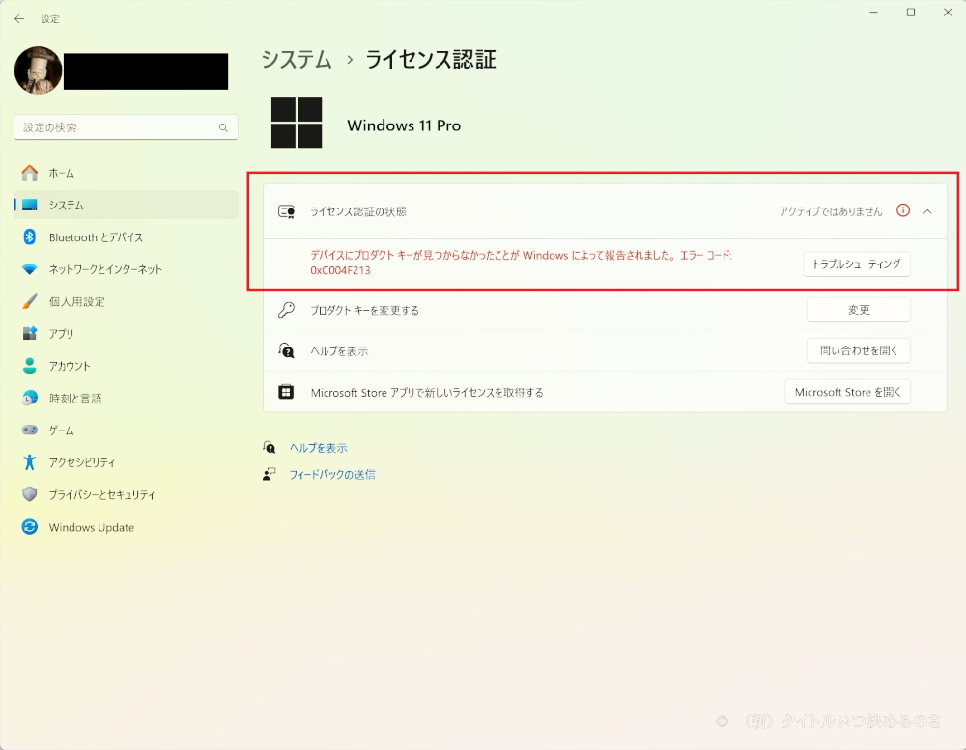Click the key icon beside プロダクト キーを変更する
Viewport: 966px width, 750px height.
coord(287,310)
